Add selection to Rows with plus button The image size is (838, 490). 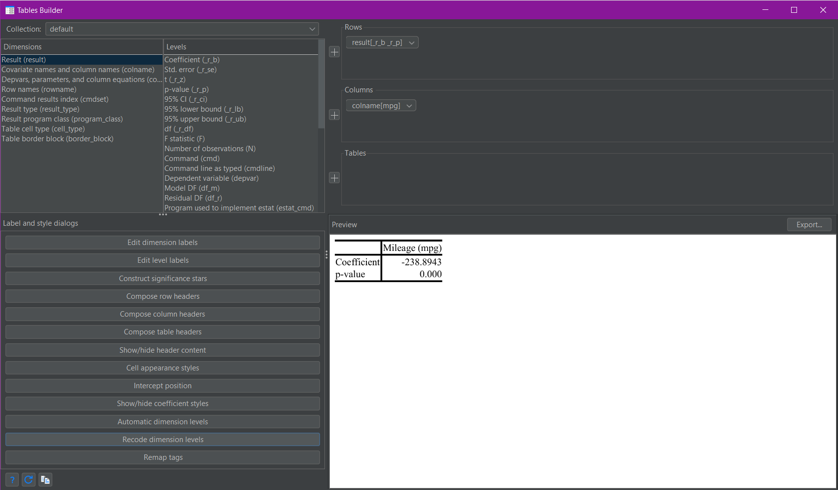334,52
